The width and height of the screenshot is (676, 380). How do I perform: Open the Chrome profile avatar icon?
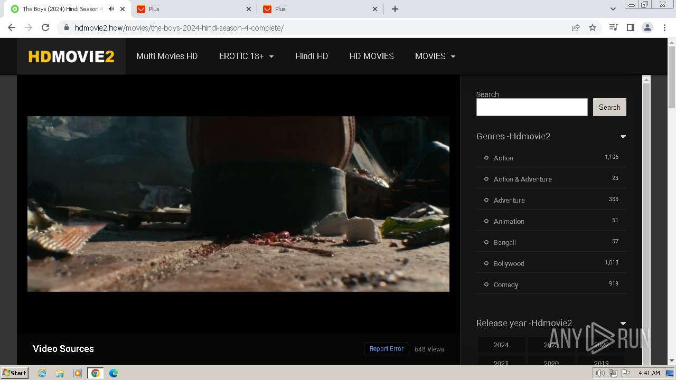(647, 27)
